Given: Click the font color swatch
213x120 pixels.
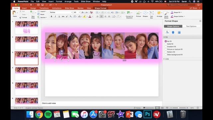Looking at the screenshot, I should pyautogui.click(x=90, y=16).
